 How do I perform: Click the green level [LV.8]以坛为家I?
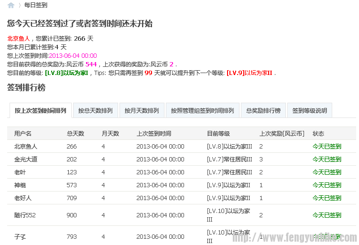pos(66,73)
